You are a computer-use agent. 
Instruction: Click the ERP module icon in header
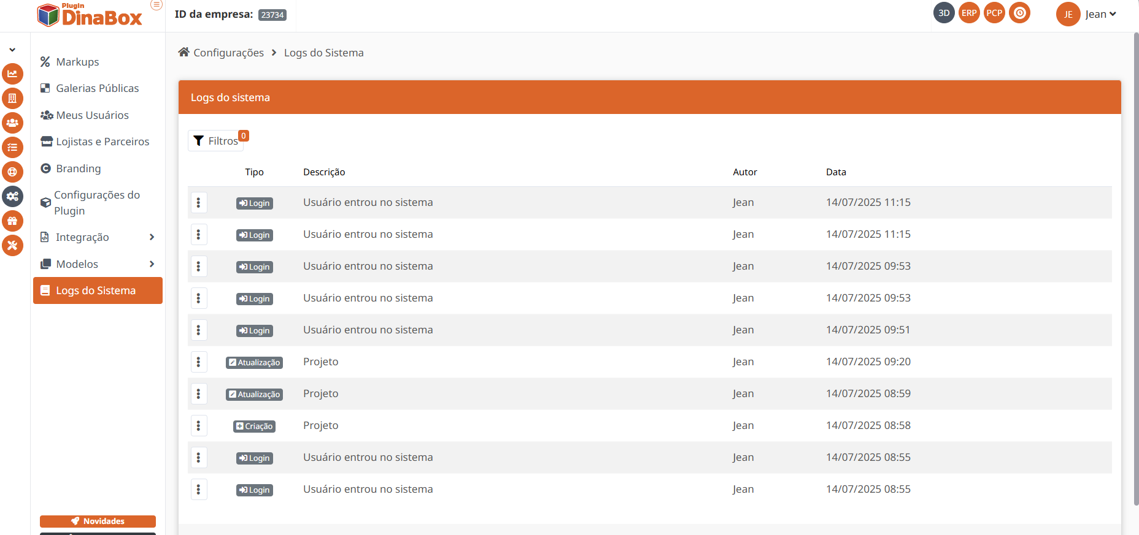click(x=969, y=13)
